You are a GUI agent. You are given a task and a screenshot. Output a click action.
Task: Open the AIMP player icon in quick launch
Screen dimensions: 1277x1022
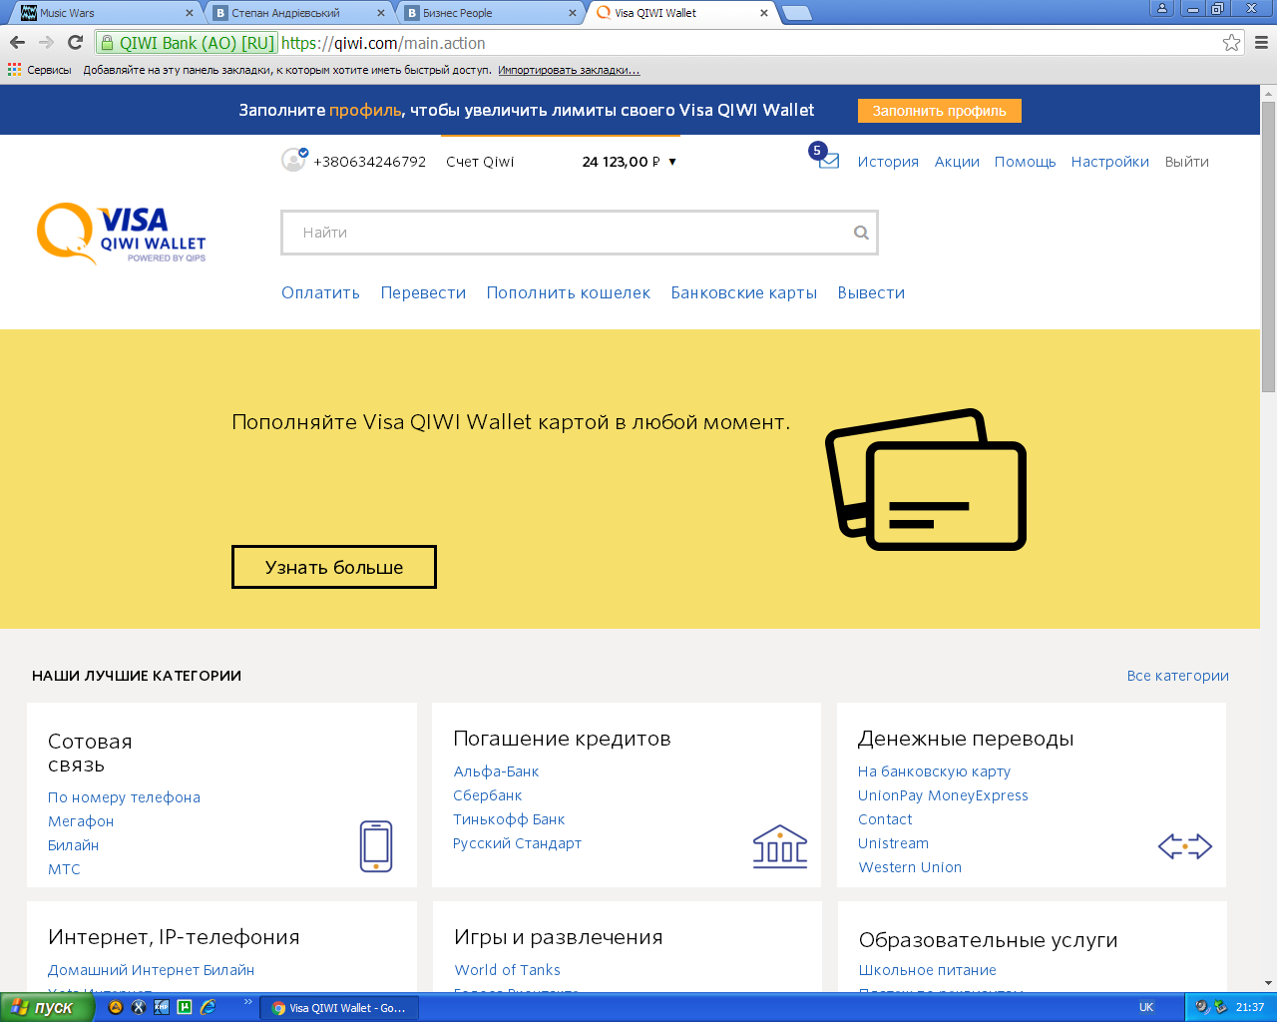(116, 1007)
